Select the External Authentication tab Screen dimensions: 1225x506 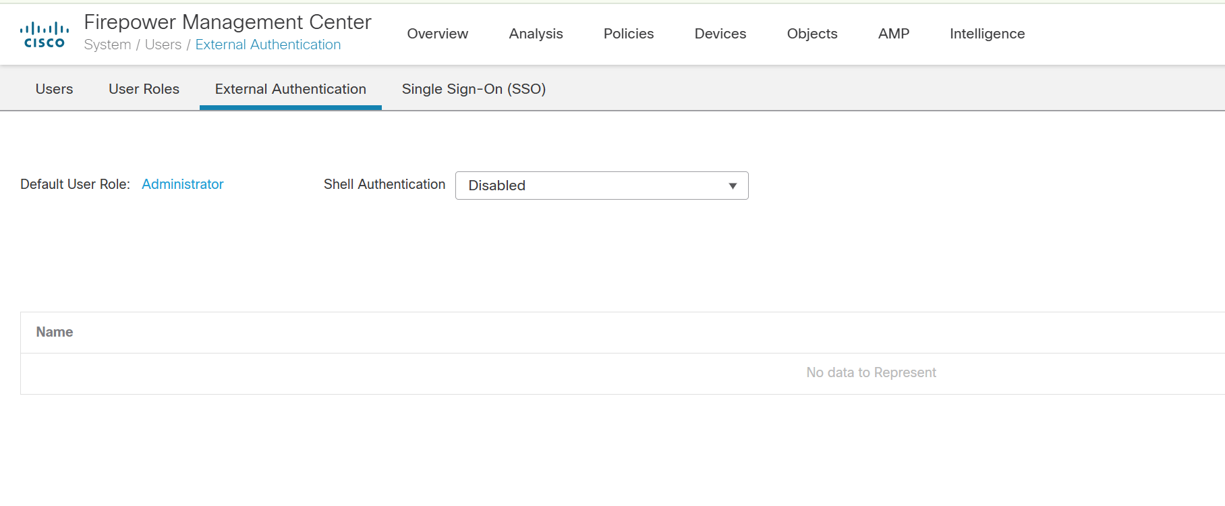coord(290,89)
